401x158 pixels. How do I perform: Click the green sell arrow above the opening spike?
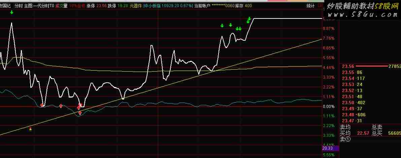pyautogui.click(x=11, y=12)
